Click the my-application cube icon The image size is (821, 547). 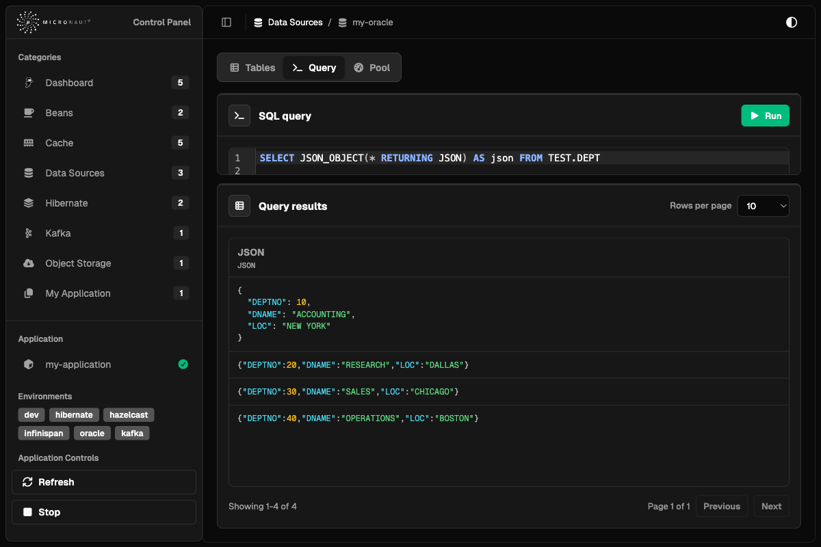pyautogui.click(x=29, y=364)
